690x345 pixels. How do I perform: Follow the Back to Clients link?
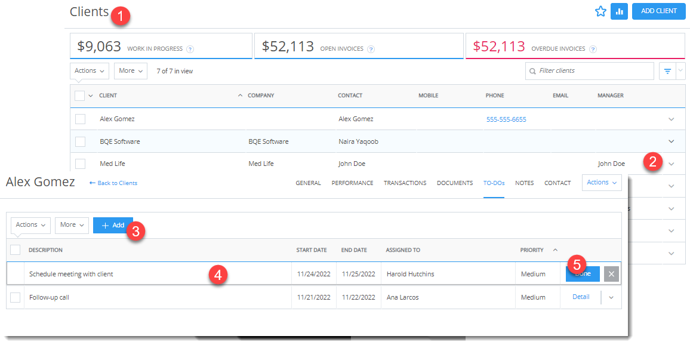[x=113, y=183]
